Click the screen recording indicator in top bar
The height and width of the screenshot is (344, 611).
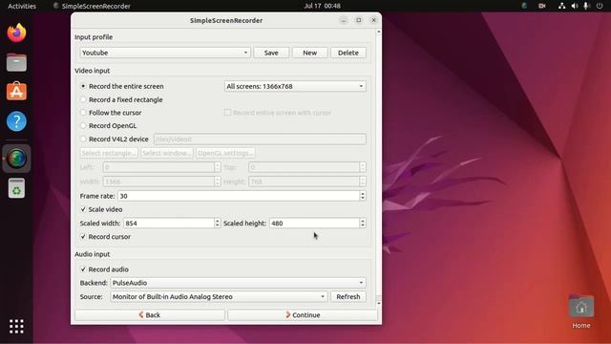542,6
